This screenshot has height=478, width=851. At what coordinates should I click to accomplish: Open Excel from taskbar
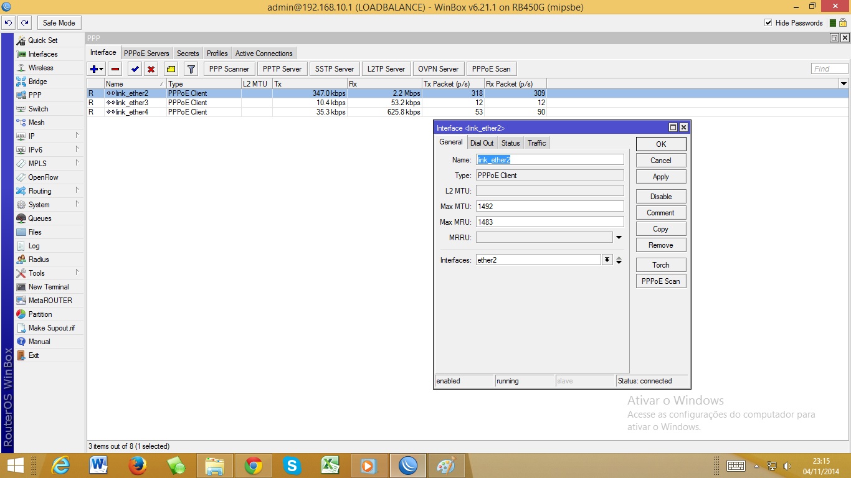click(330, 465)
